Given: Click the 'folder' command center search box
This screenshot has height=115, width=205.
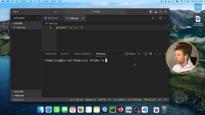Looking at the screenshot, I should pyautogui.click(x=95, y=11).
